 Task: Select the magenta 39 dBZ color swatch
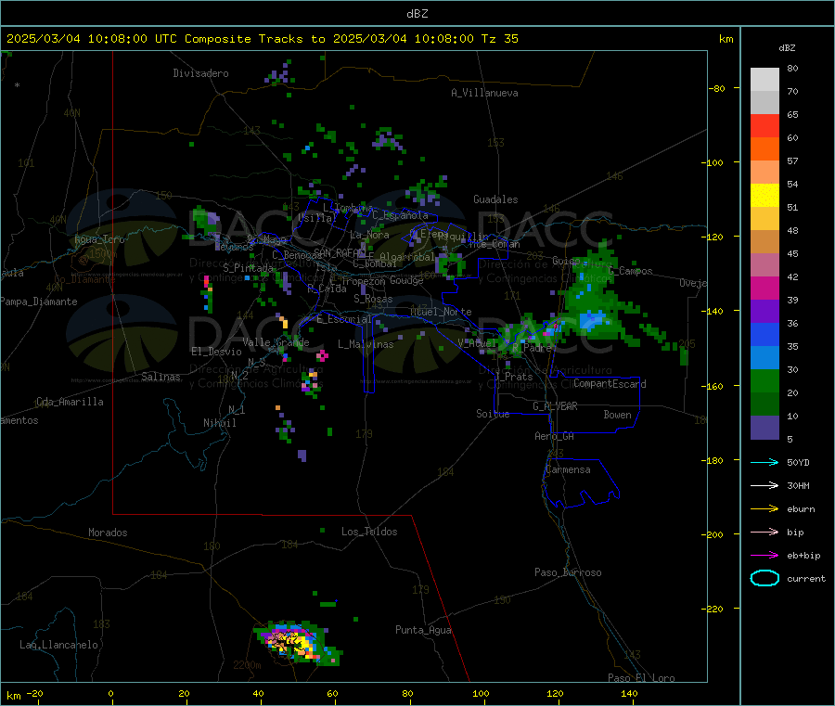tap(764, 288)
